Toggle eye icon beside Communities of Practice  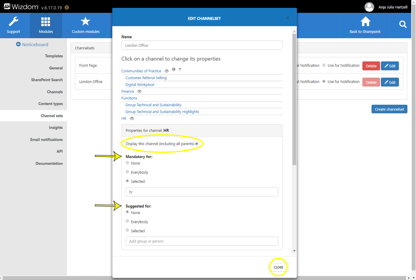[x=167, y=71]
